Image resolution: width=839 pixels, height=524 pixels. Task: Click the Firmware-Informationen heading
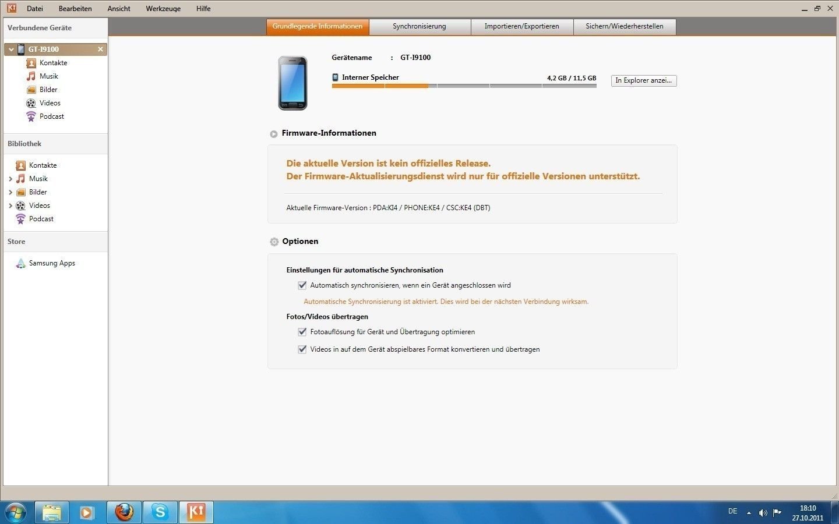[x=329, y=133]
